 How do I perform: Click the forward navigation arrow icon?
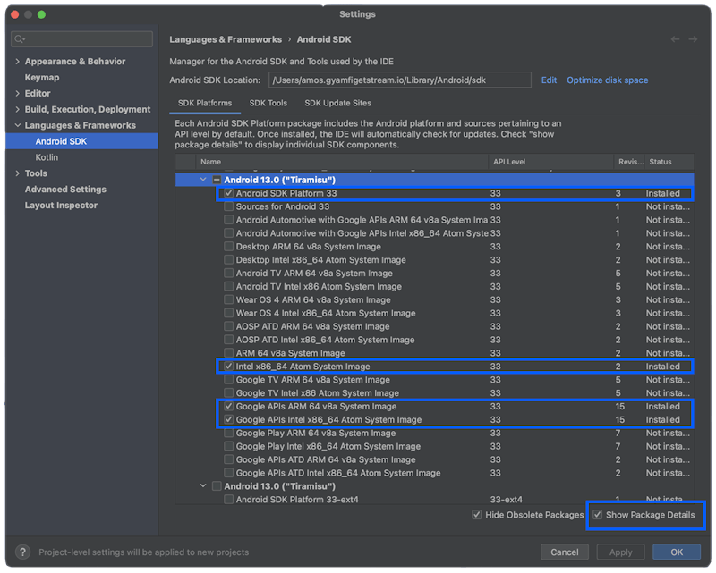[695, 39]
